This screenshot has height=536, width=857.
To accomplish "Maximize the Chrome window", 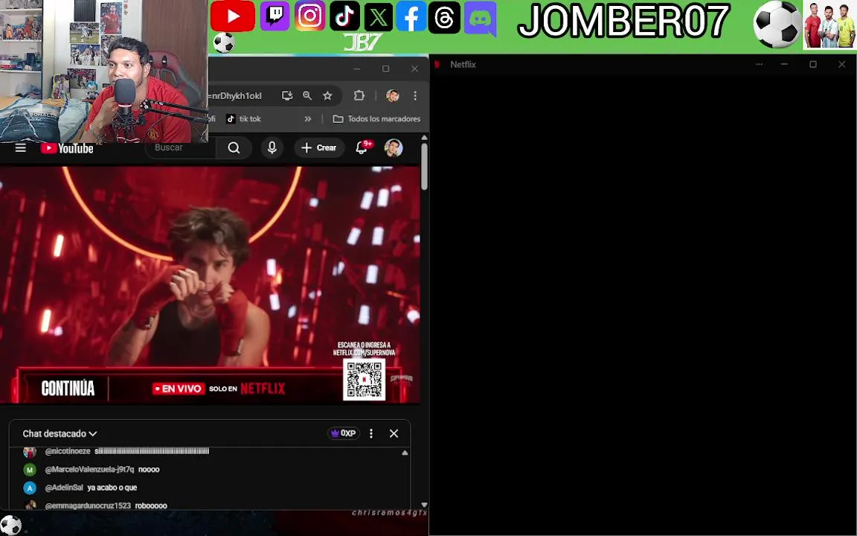I will (x=386, y=69).
